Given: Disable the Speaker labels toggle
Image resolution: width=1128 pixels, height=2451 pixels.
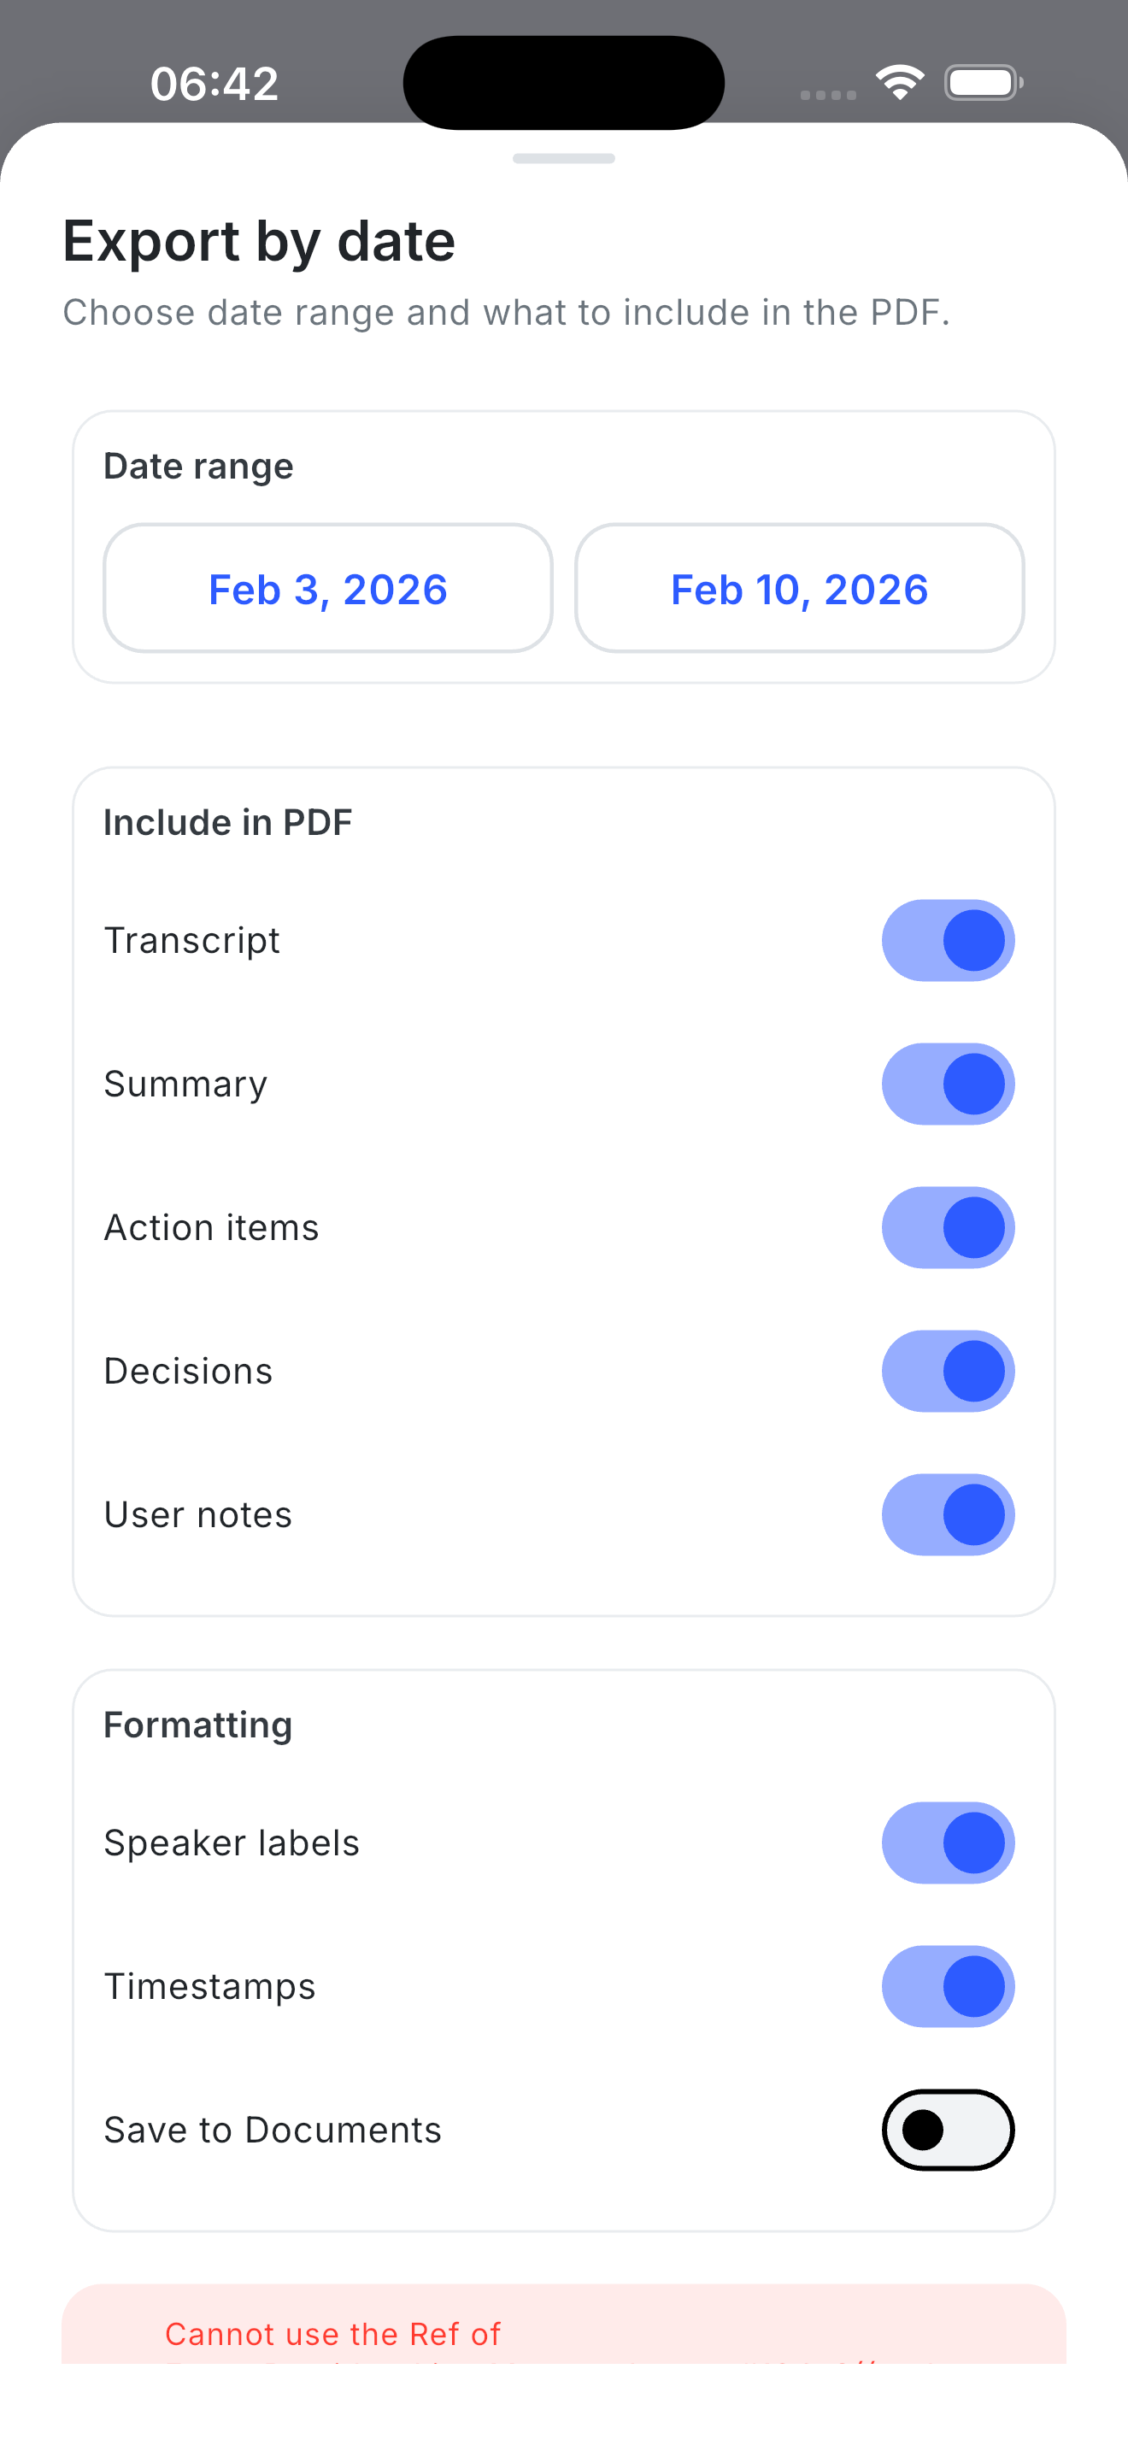Looking at the screenshot, I should coord(948,1842).
